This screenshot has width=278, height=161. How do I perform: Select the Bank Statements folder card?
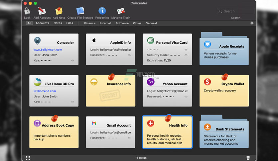pyautogui.click(x=224, y=132)
